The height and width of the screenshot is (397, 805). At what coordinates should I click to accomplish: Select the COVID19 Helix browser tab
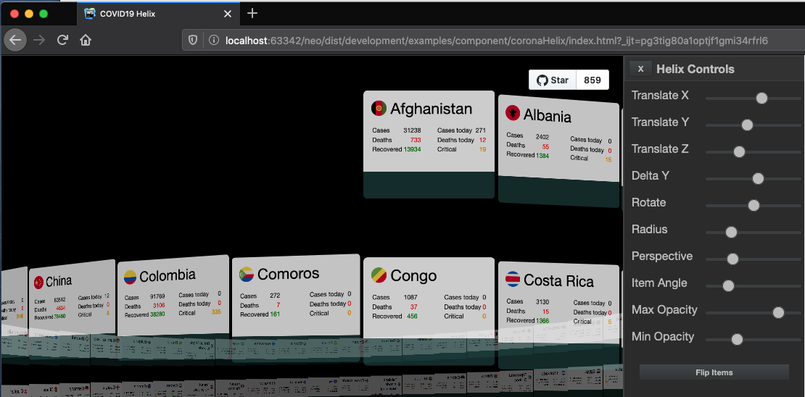click(159, 14)
